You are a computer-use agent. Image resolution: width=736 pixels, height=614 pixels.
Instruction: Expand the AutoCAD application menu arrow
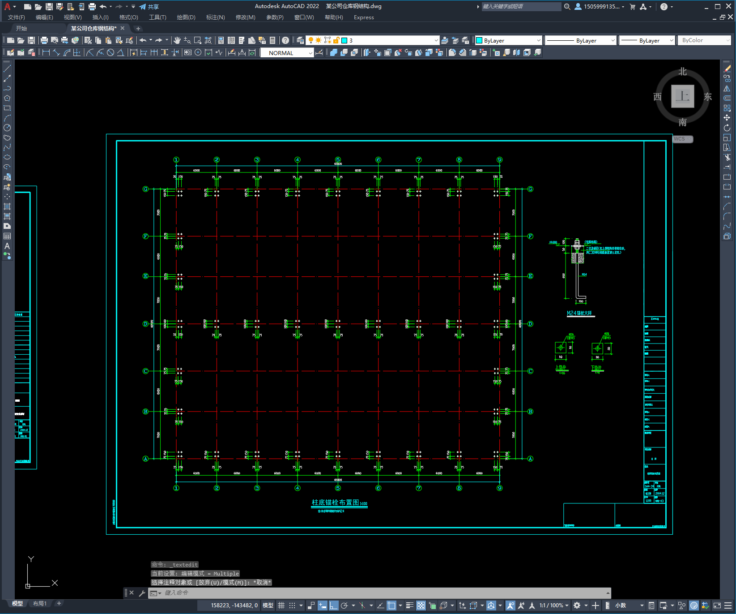15,7
